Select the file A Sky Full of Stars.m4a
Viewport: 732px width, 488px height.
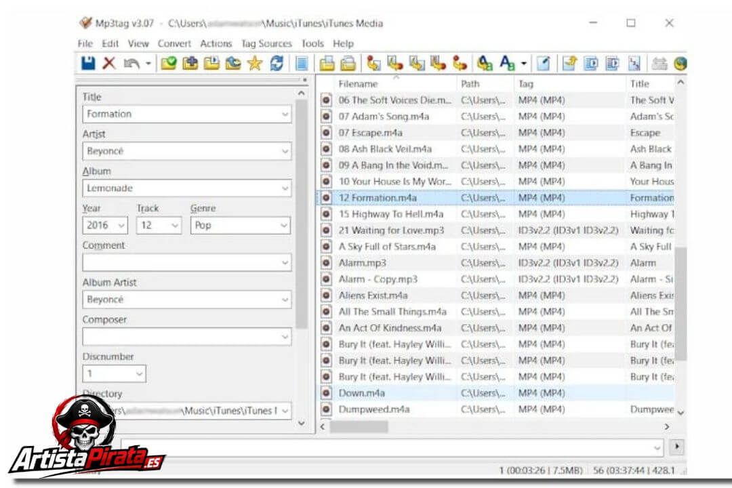(497, 247)
